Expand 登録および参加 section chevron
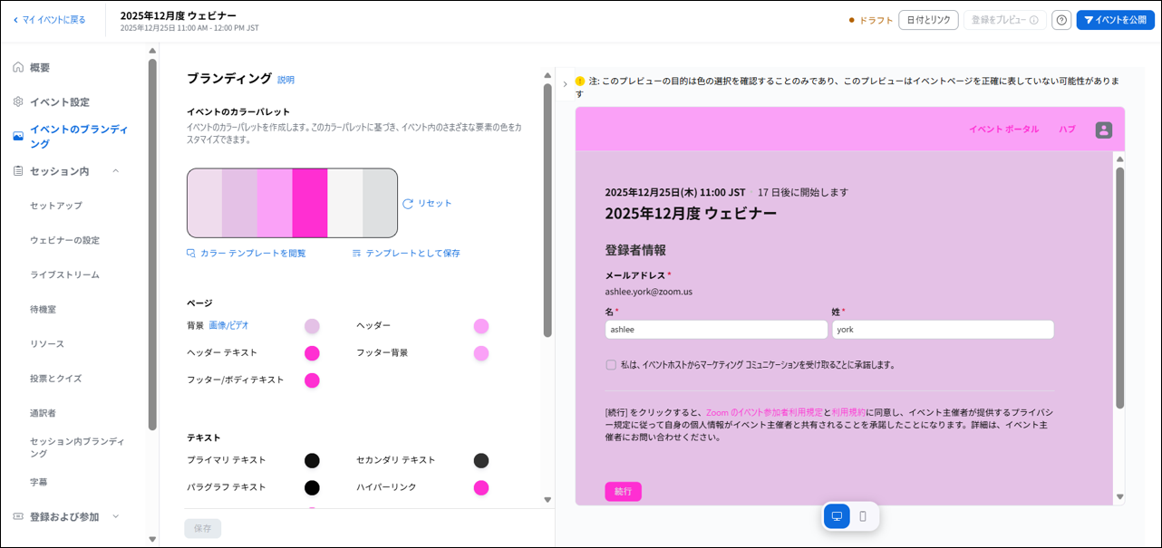The height and width of the screenshot is (548, 1162). pos(115,516)
